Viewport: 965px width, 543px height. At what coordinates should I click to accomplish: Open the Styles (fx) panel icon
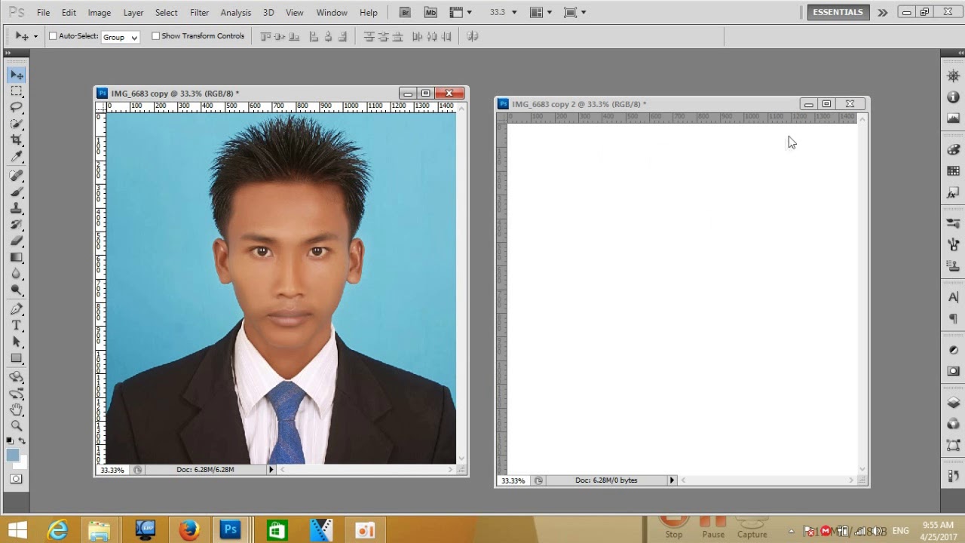pos(954,193)
